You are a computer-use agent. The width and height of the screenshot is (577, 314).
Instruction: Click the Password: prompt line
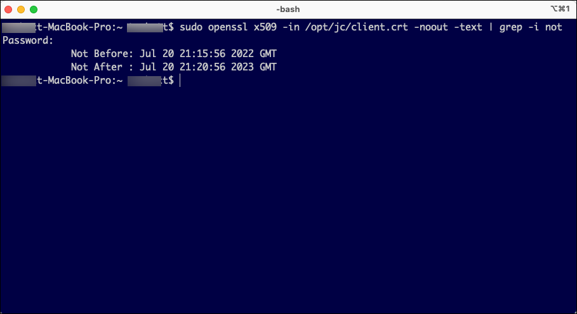28,41
